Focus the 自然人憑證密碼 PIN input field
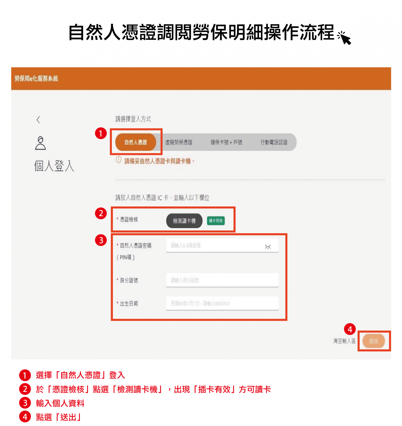This screenshot has height=426, width=402. pyautogui.click(x=222, y=245)
